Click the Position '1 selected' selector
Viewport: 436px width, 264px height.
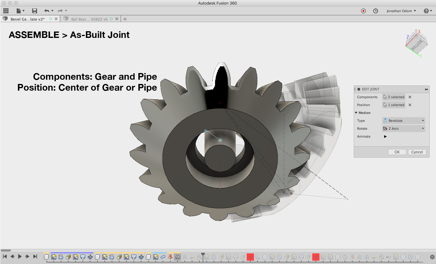click(x=394, y=105)
